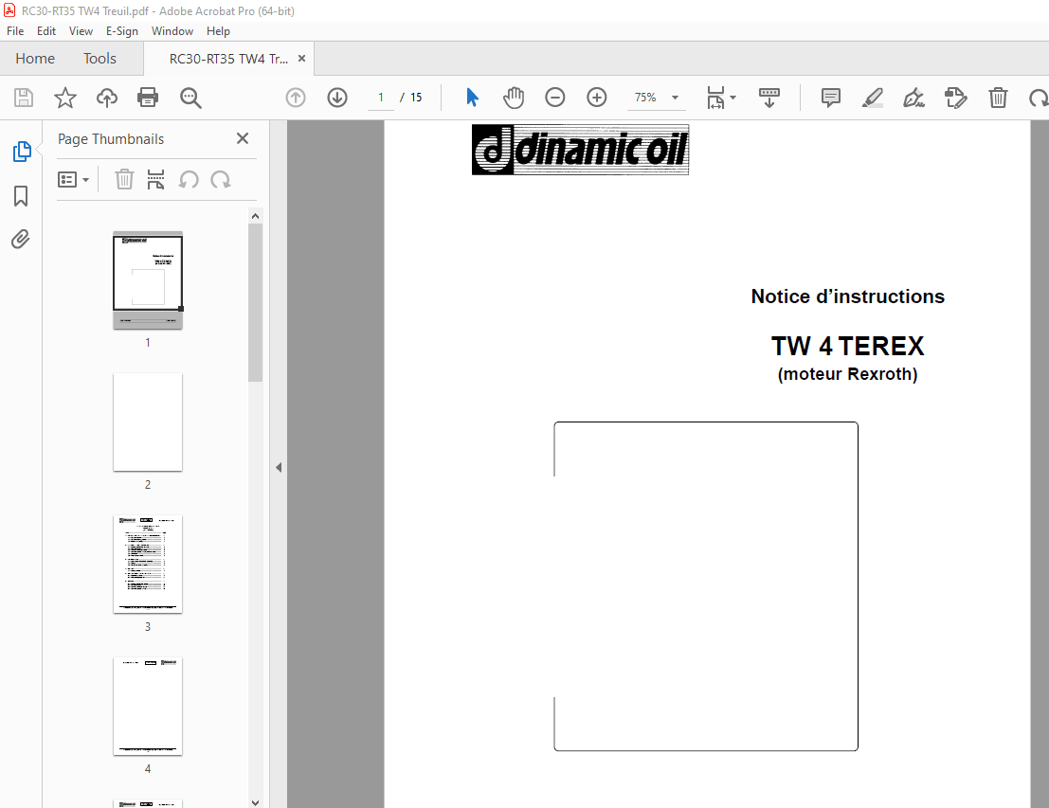Zoom out using the minus icon
The width and height of the screenshot is (1049, 808).
click(555, 97)
